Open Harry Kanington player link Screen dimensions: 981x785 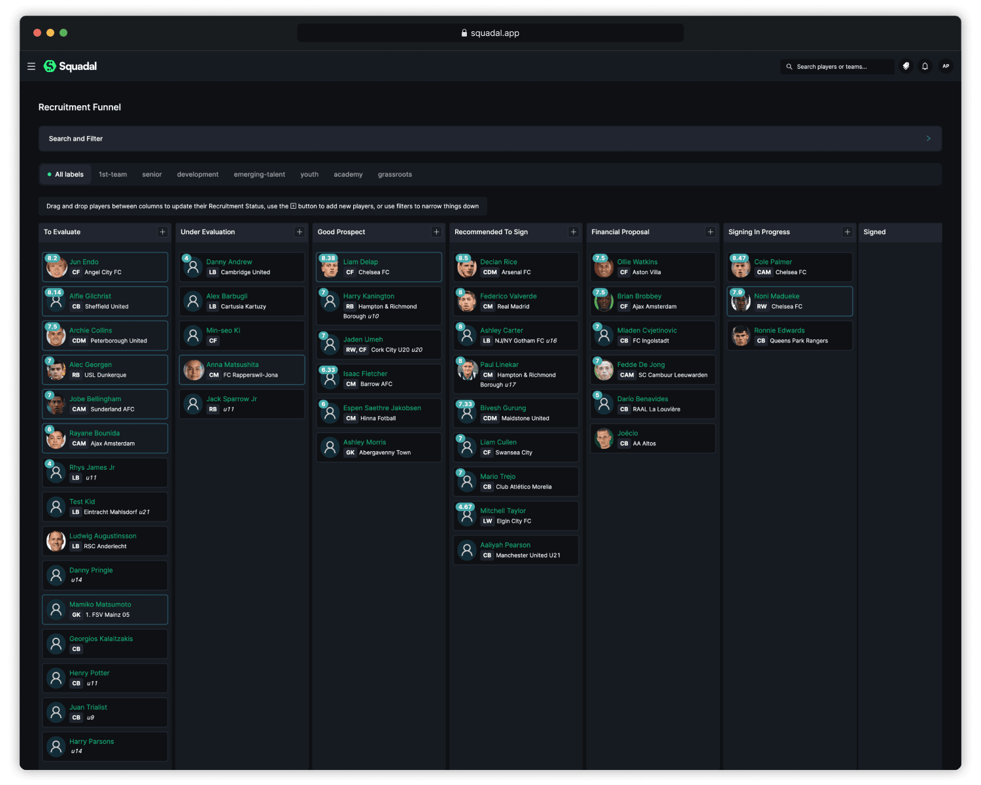[369, 296]
